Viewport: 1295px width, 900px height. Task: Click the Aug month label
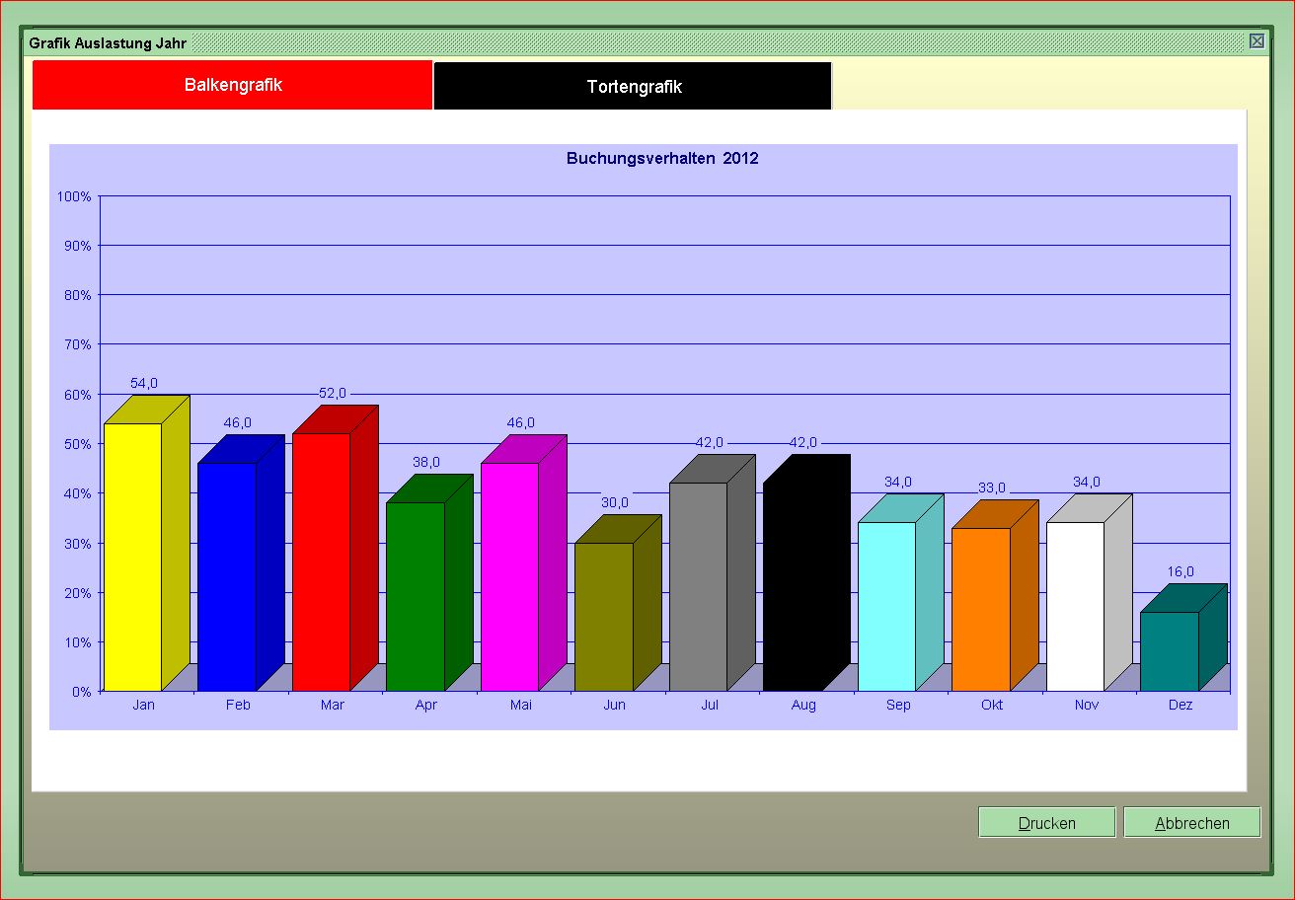point(803,705)
